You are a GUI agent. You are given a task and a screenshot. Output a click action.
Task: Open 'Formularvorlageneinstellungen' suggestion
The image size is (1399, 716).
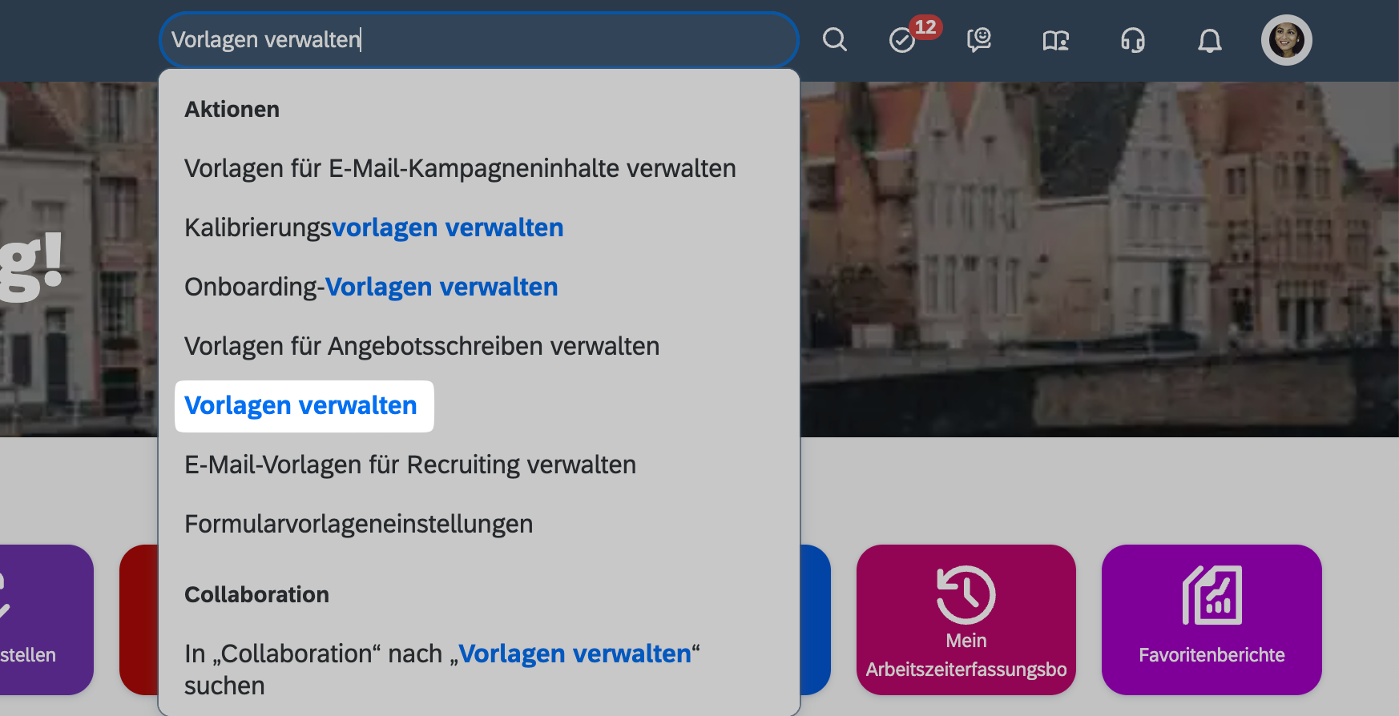[x=358, y=524]
